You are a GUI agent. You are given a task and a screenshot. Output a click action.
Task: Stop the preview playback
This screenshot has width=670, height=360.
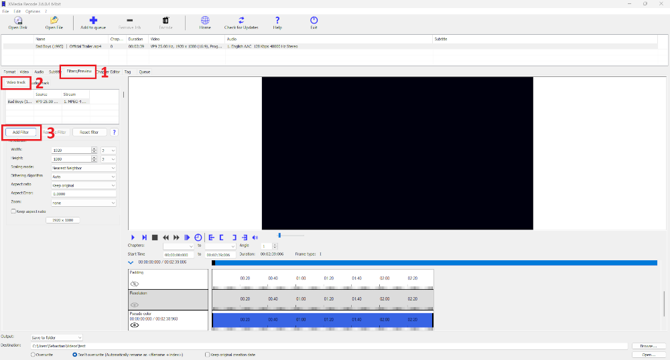(155, 238)
